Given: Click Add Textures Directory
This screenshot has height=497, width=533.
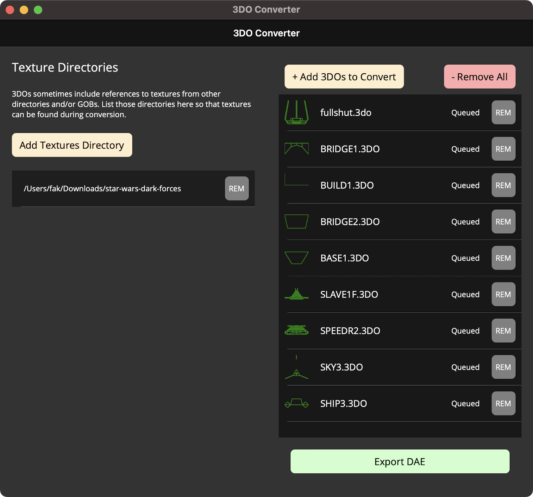Looking at the screenshot, I should click(72, 145).
